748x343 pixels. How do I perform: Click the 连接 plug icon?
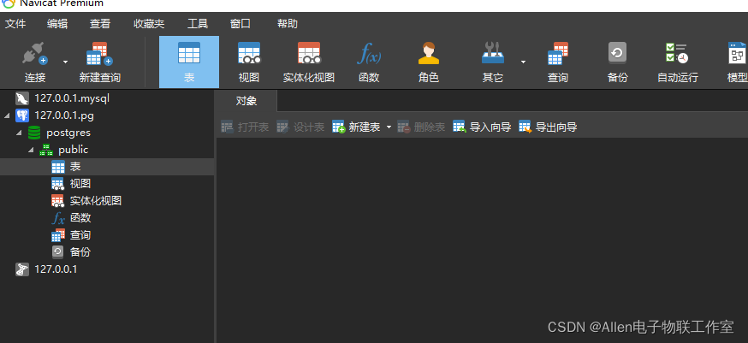coord(35,53)
